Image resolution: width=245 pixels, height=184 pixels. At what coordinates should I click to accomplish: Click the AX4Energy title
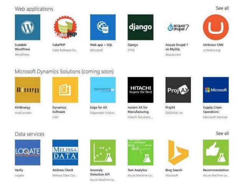click(x=23, y=108)
